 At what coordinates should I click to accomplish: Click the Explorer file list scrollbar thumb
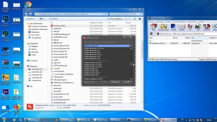click(142, 49)
